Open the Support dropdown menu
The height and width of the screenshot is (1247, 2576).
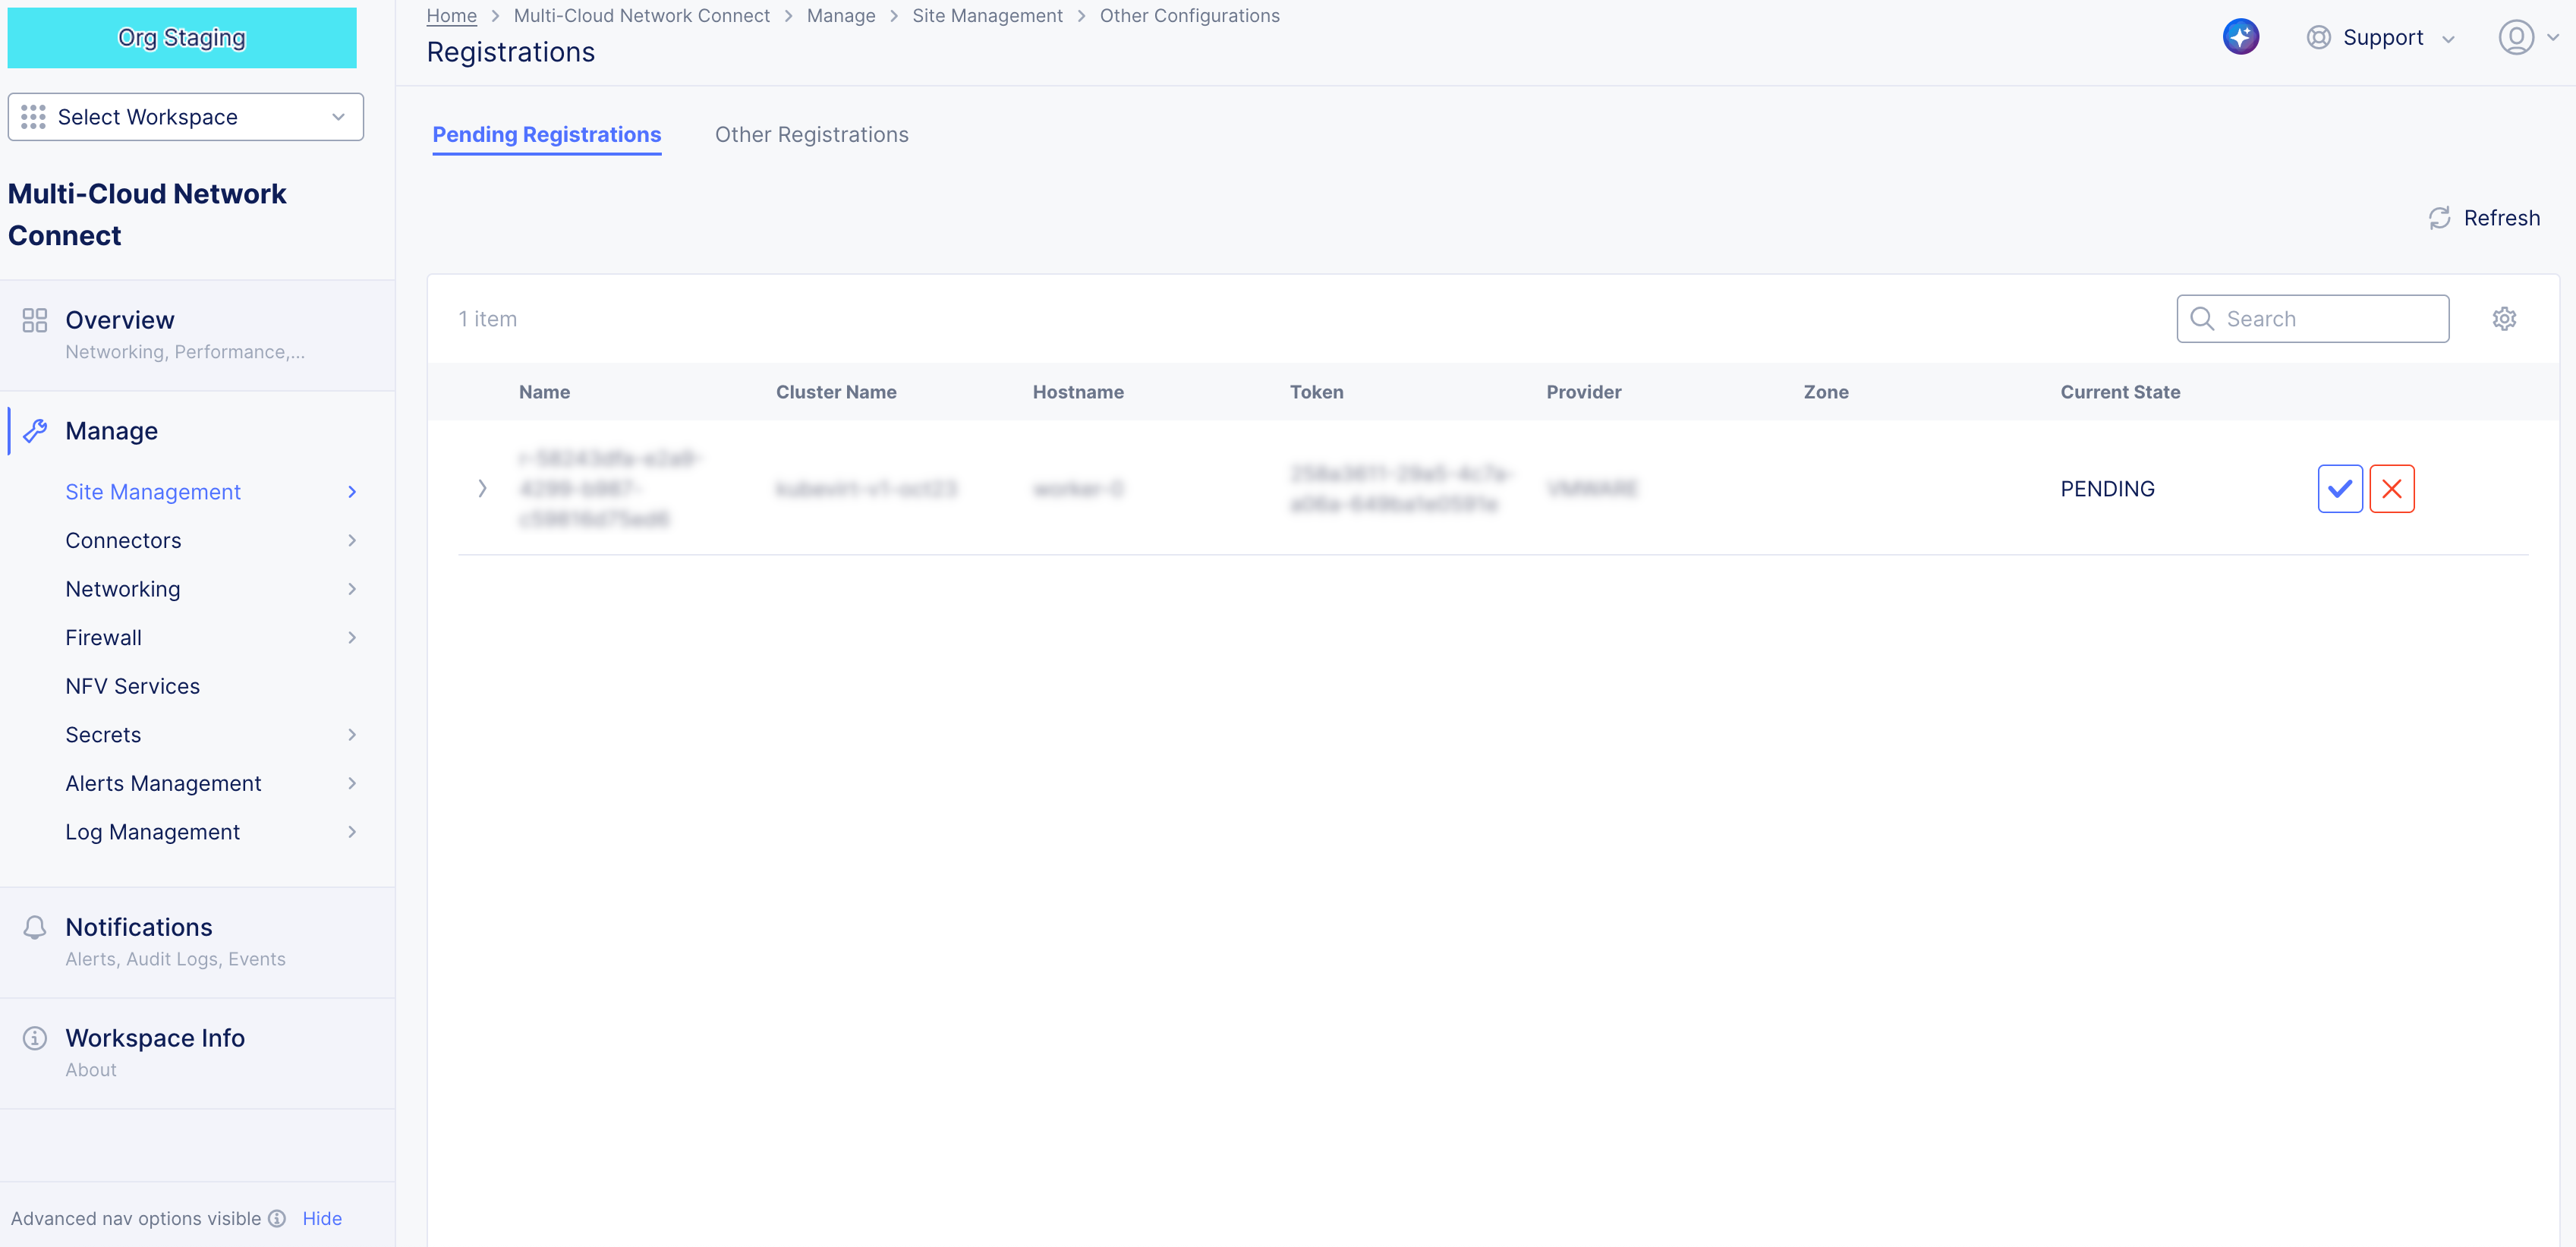pyautogui.click(x=2381, y=37)
